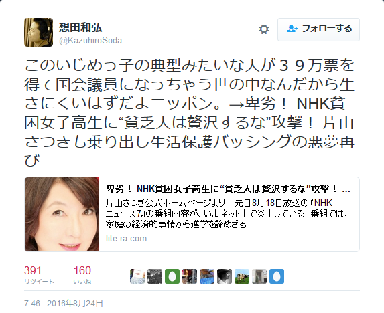Open 想田和弘's profile avatar picture
384x313 pixels.
coord(38,32)
